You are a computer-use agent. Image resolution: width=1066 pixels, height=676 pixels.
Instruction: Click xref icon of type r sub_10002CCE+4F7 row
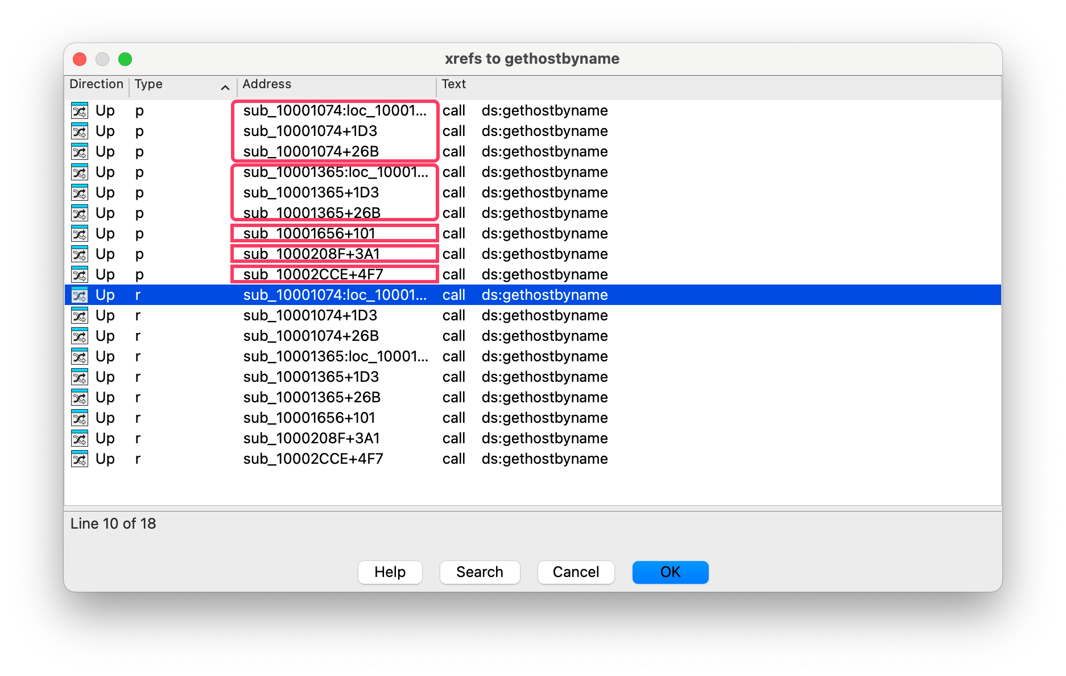(79, 459)
